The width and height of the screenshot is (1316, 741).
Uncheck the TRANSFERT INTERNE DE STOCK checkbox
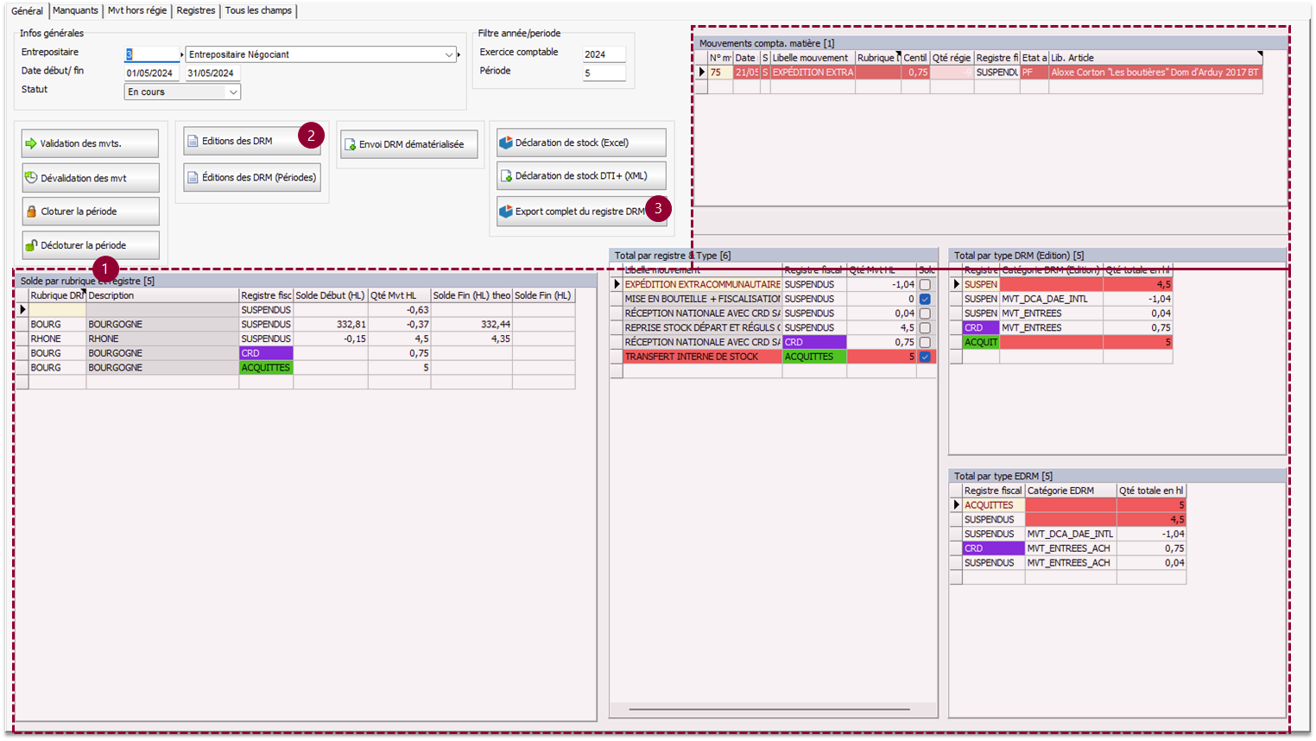point(925,357)
